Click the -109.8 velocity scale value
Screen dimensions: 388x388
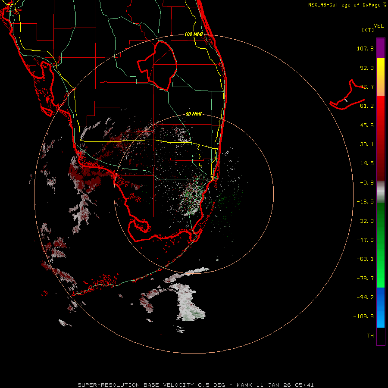click(363, 316)
